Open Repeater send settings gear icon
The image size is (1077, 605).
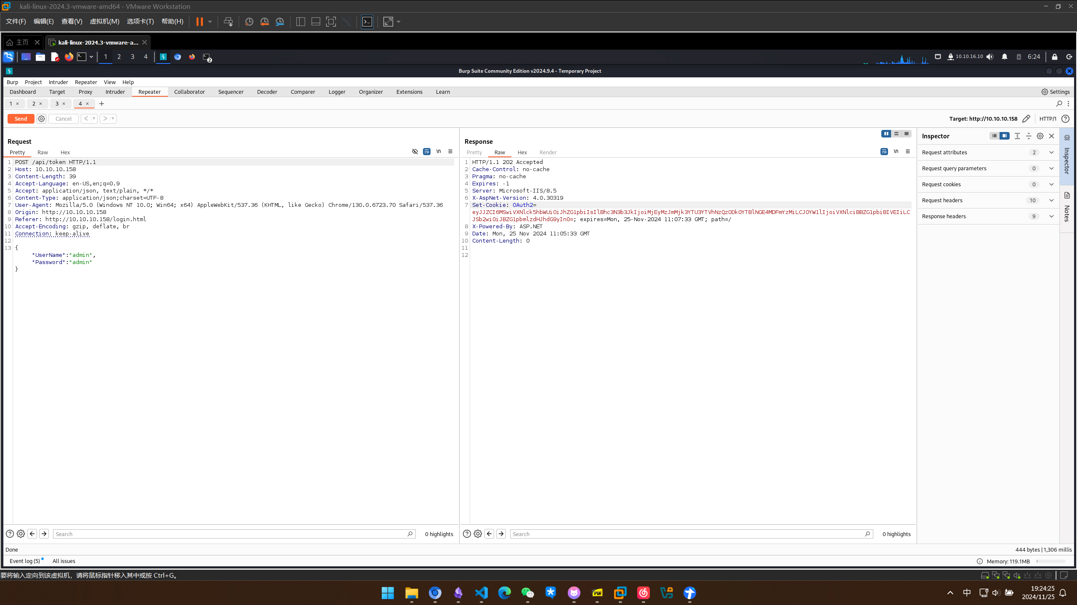tap(41, 119)
